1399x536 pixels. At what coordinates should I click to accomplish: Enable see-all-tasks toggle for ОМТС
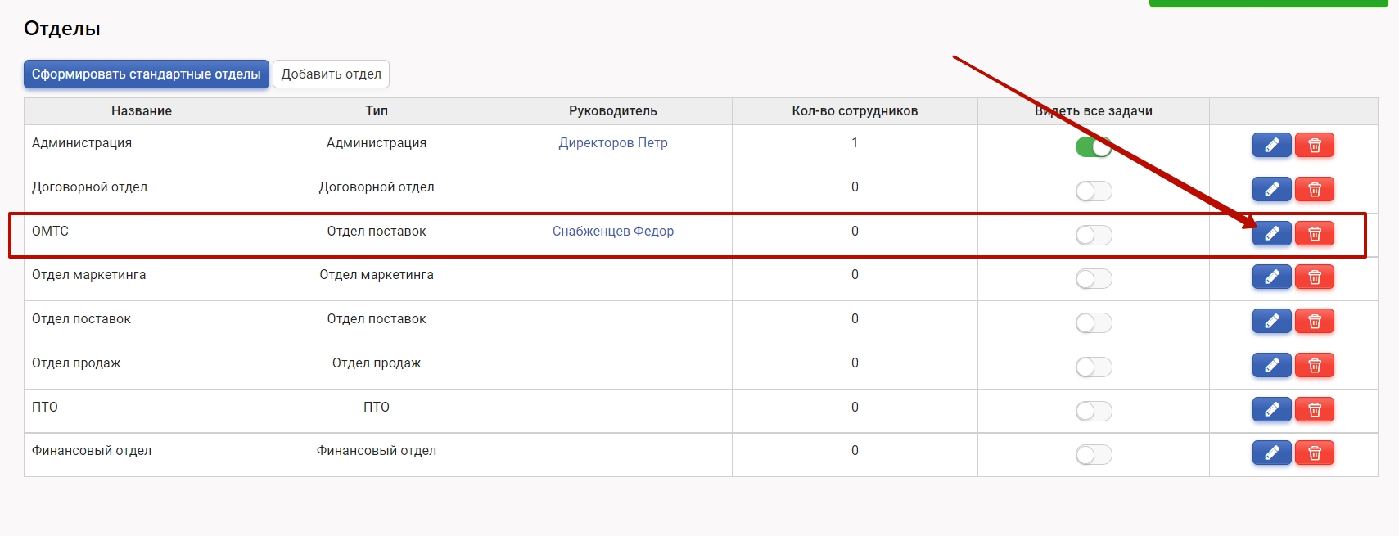pos(1093,236)
